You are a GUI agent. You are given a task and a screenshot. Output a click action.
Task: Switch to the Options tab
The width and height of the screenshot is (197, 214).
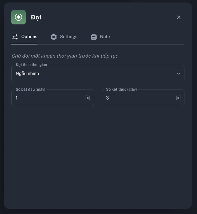(x=24, y=37)
